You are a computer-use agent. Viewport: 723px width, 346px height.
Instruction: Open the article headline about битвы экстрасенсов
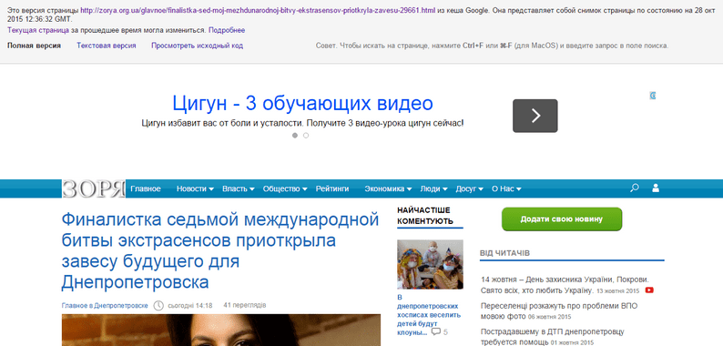pos(220,250)
